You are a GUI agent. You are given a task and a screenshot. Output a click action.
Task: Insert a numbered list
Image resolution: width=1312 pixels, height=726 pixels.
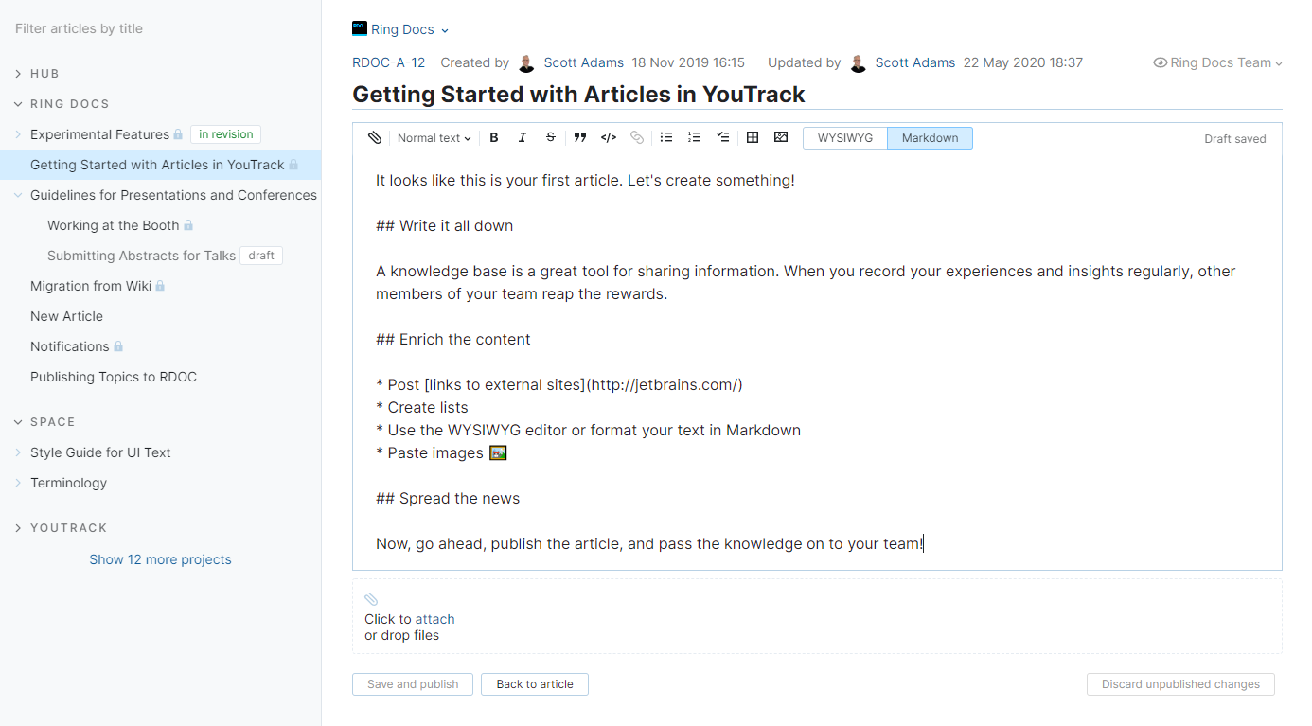tap(695, 138)
